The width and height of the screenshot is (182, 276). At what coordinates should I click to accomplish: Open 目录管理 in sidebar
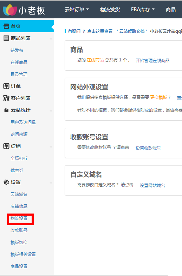19,74
